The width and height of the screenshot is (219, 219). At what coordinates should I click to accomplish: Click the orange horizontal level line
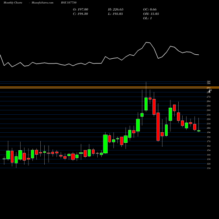(109, 87)
